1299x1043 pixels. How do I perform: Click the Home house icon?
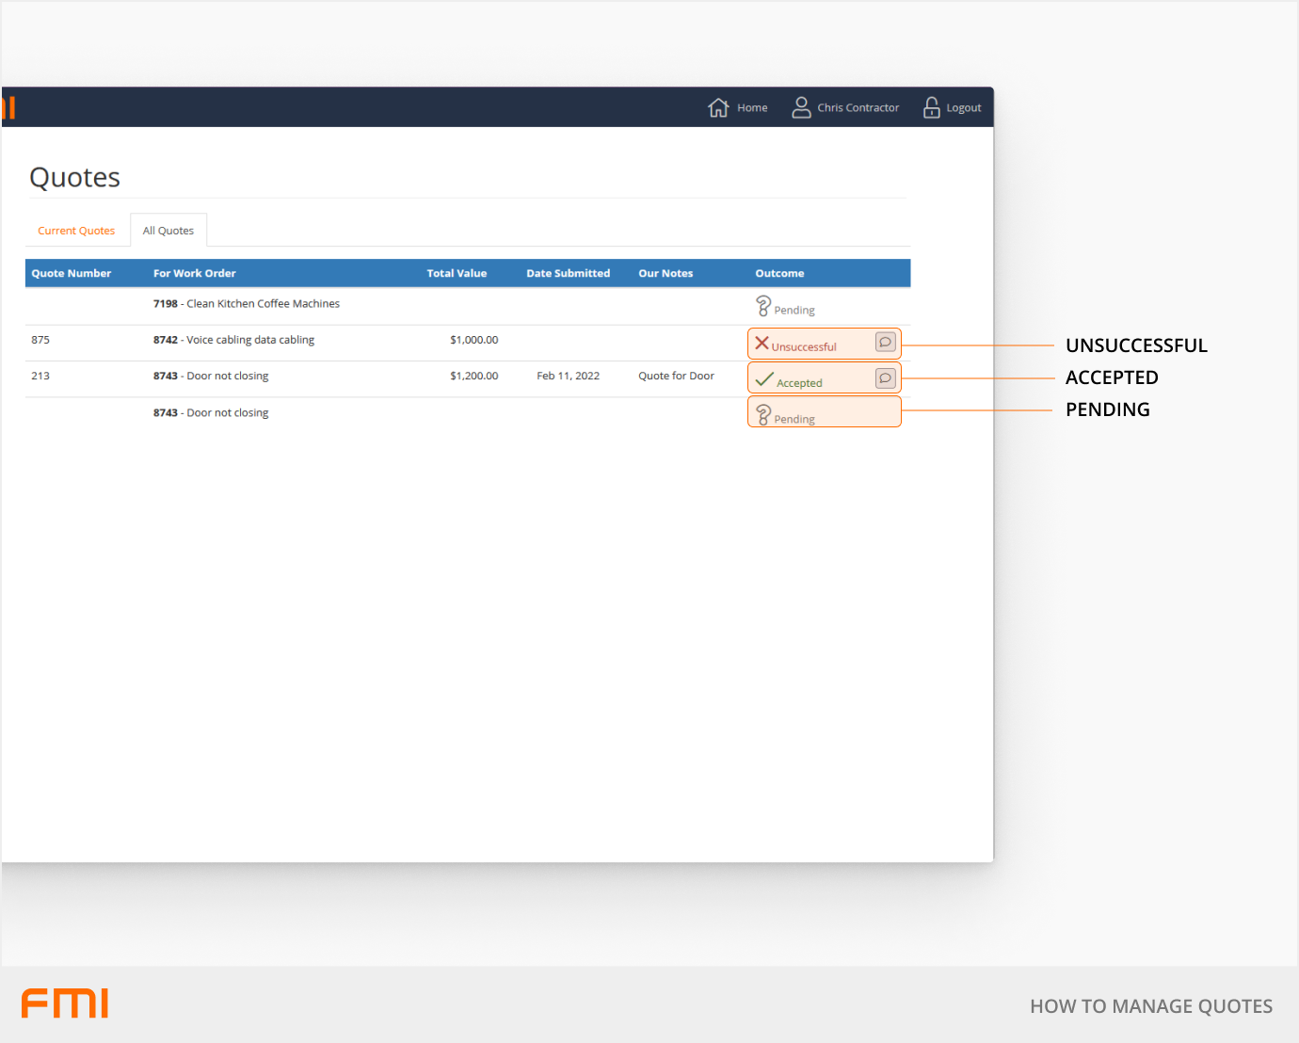point(718,108)
